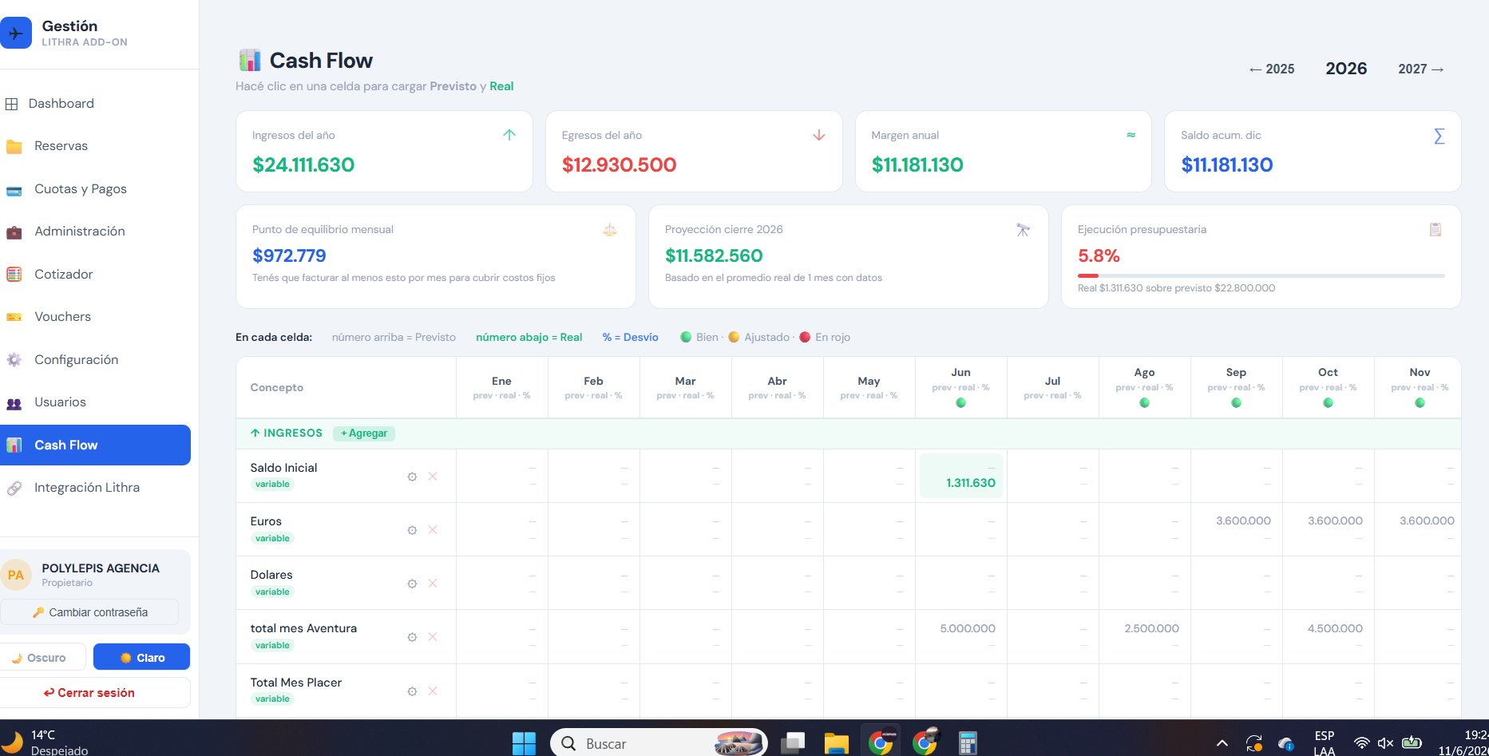Screen dimensions: 1489x756
Task: Show hidden system tray icons chevron
Action: (x=1222, y=743)
